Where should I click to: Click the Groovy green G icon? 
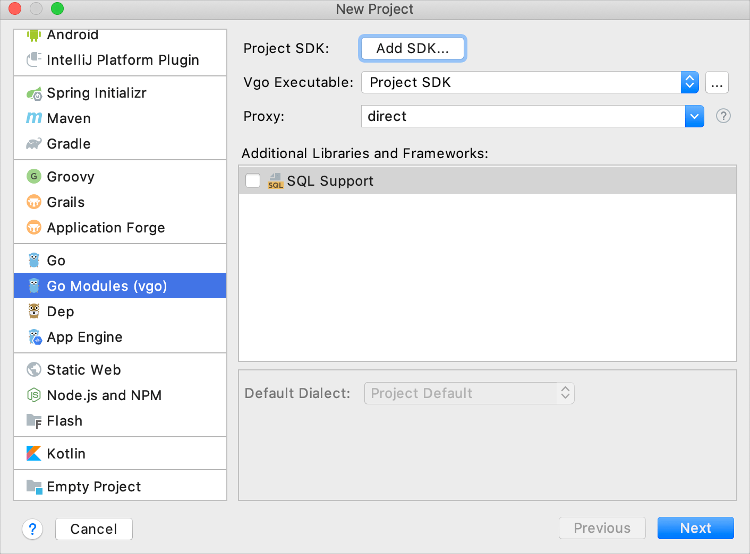(34, 176)
